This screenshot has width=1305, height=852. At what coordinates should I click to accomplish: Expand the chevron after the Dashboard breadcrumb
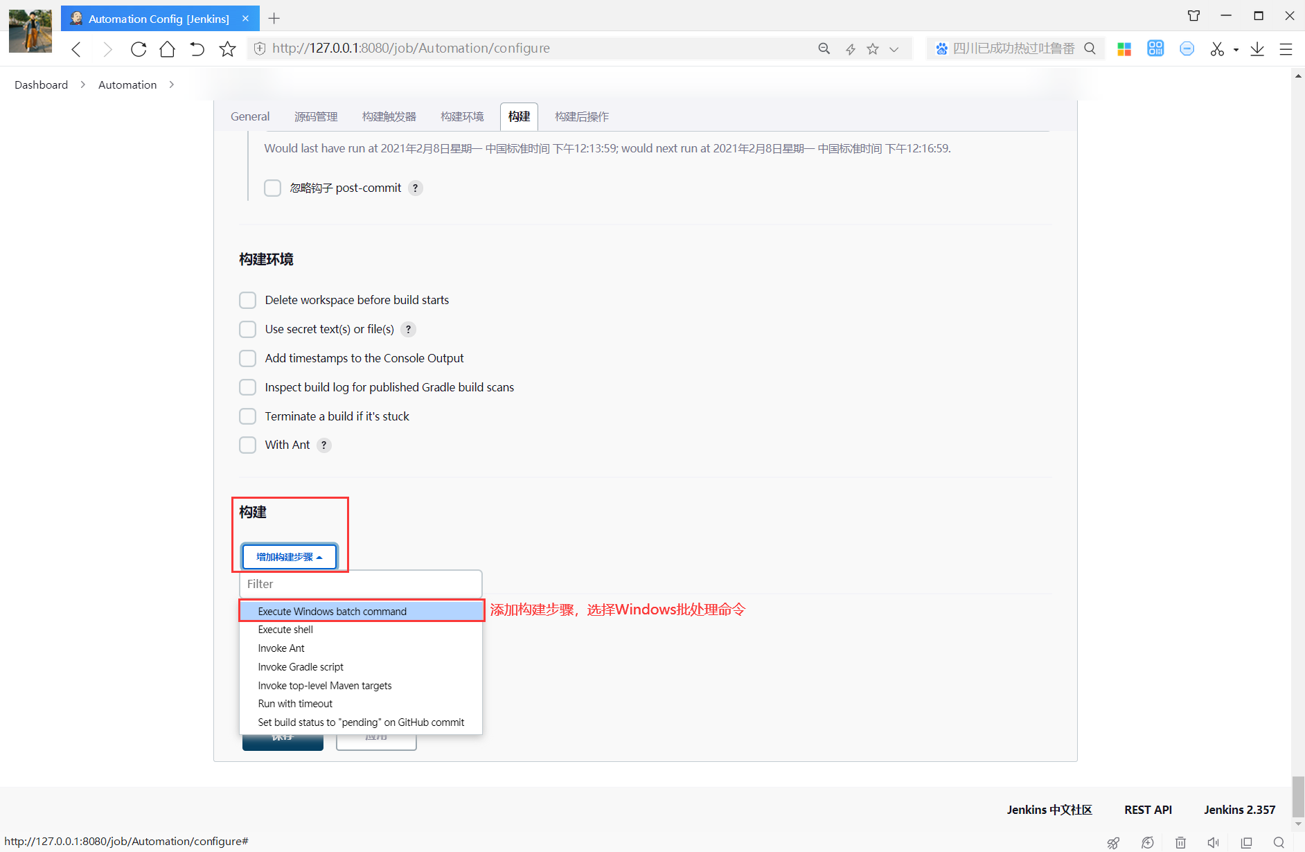point(83,85)
